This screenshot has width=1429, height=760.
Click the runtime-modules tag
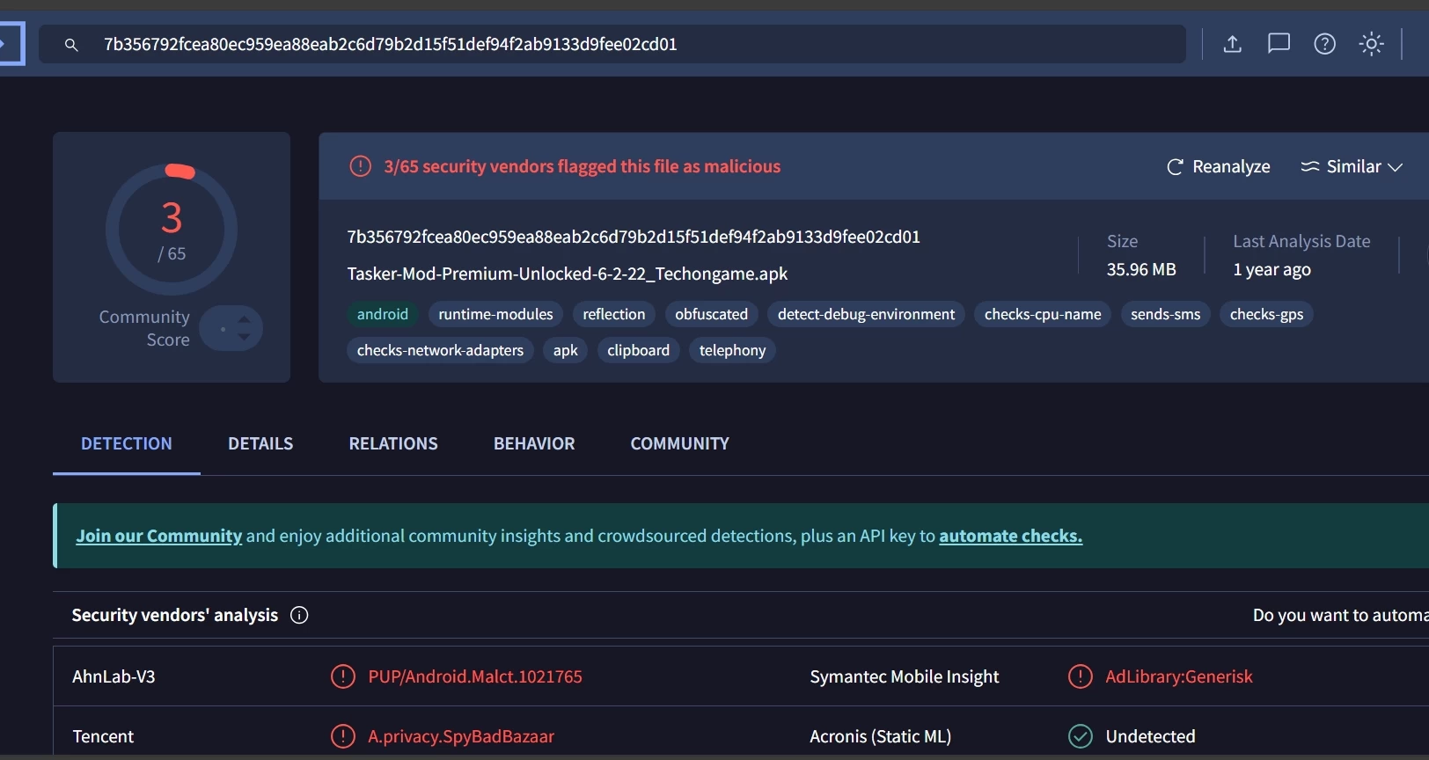coord(496,314)
